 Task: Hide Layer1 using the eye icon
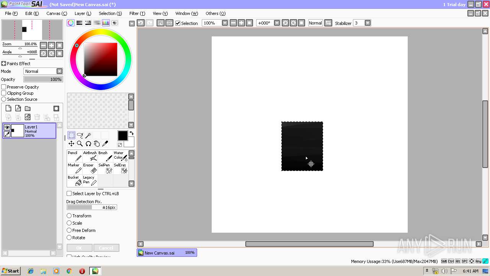[7, 127]
